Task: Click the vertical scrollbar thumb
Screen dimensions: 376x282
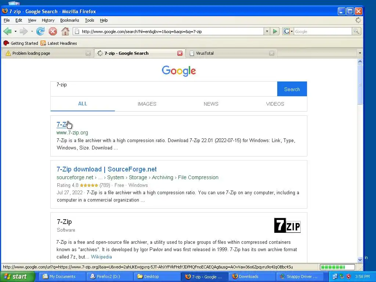Action: pos(360,85)
